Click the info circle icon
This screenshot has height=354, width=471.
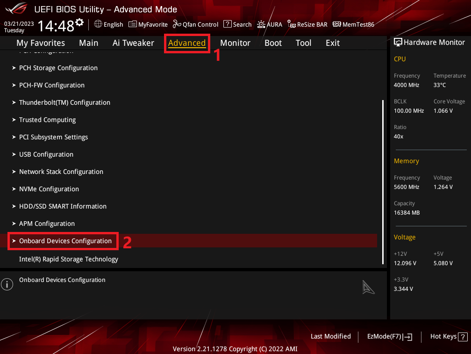(x=7, y=284)
